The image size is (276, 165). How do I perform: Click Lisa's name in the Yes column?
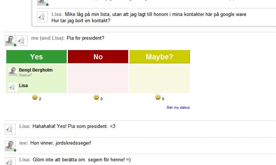click(x=23, y=86)
